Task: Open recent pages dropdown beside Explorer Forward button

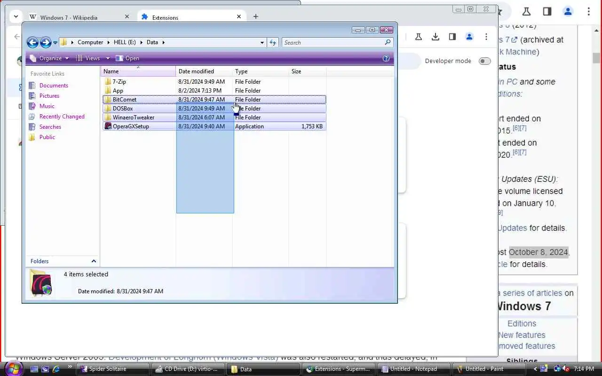Action: click(55, 43)
